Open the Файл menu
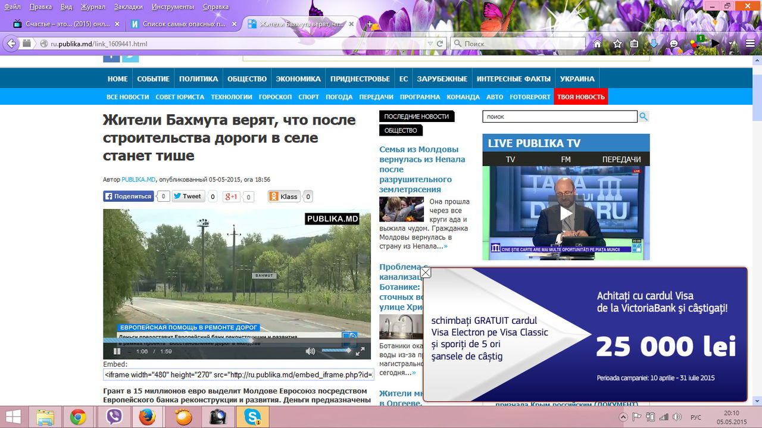 [x=13, y=7]
